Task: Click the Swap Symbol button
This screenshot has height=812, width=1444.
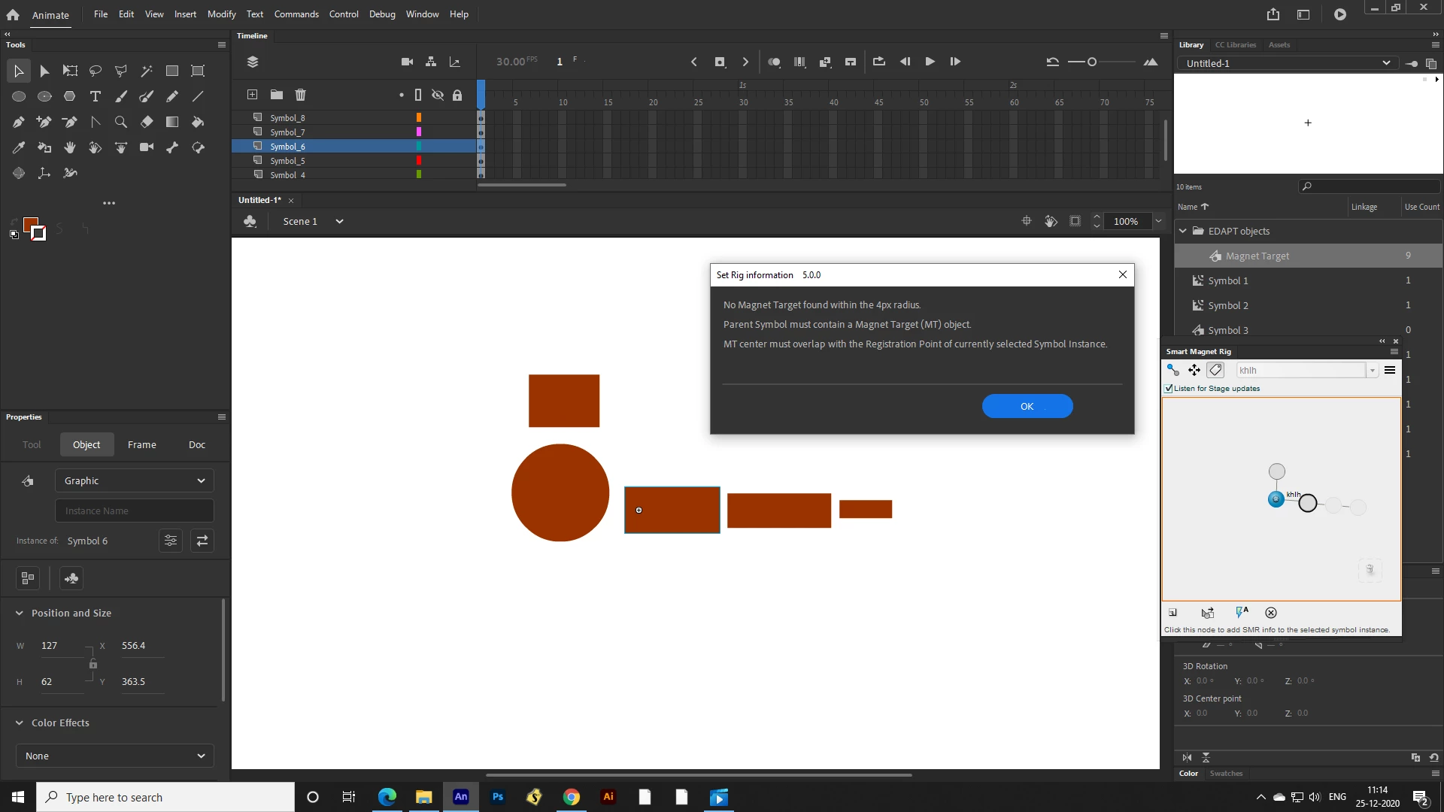Action: coord(202,541)
